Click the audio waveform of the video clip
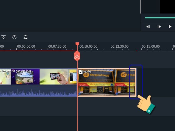 (38, 93)
